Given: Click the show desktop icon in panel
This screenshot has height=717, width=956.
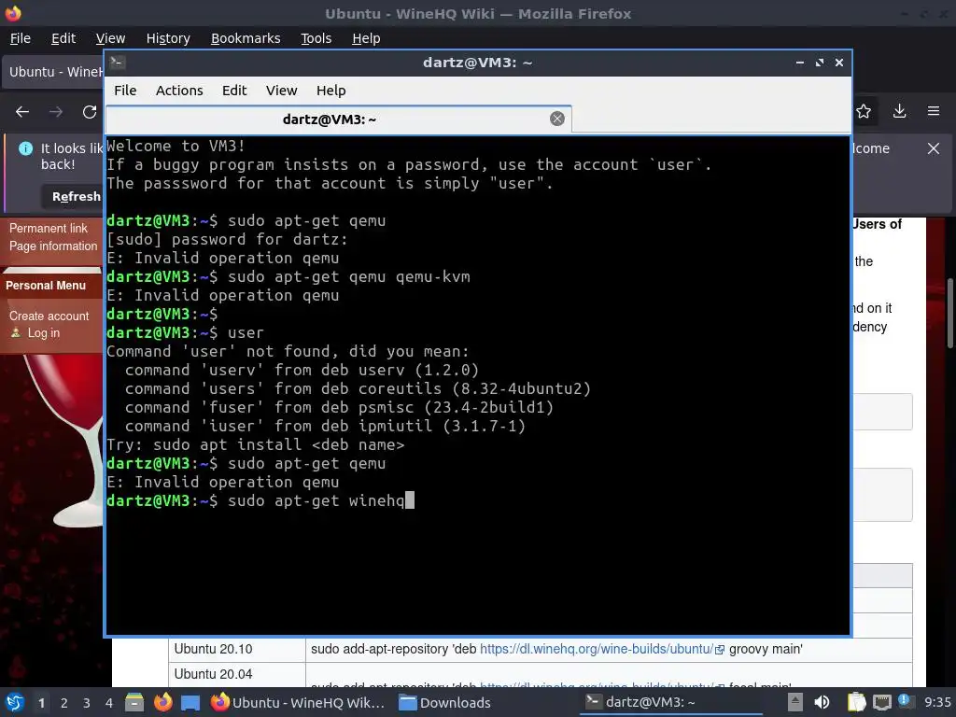Looking at the screenshot, I should click(190, 702).
